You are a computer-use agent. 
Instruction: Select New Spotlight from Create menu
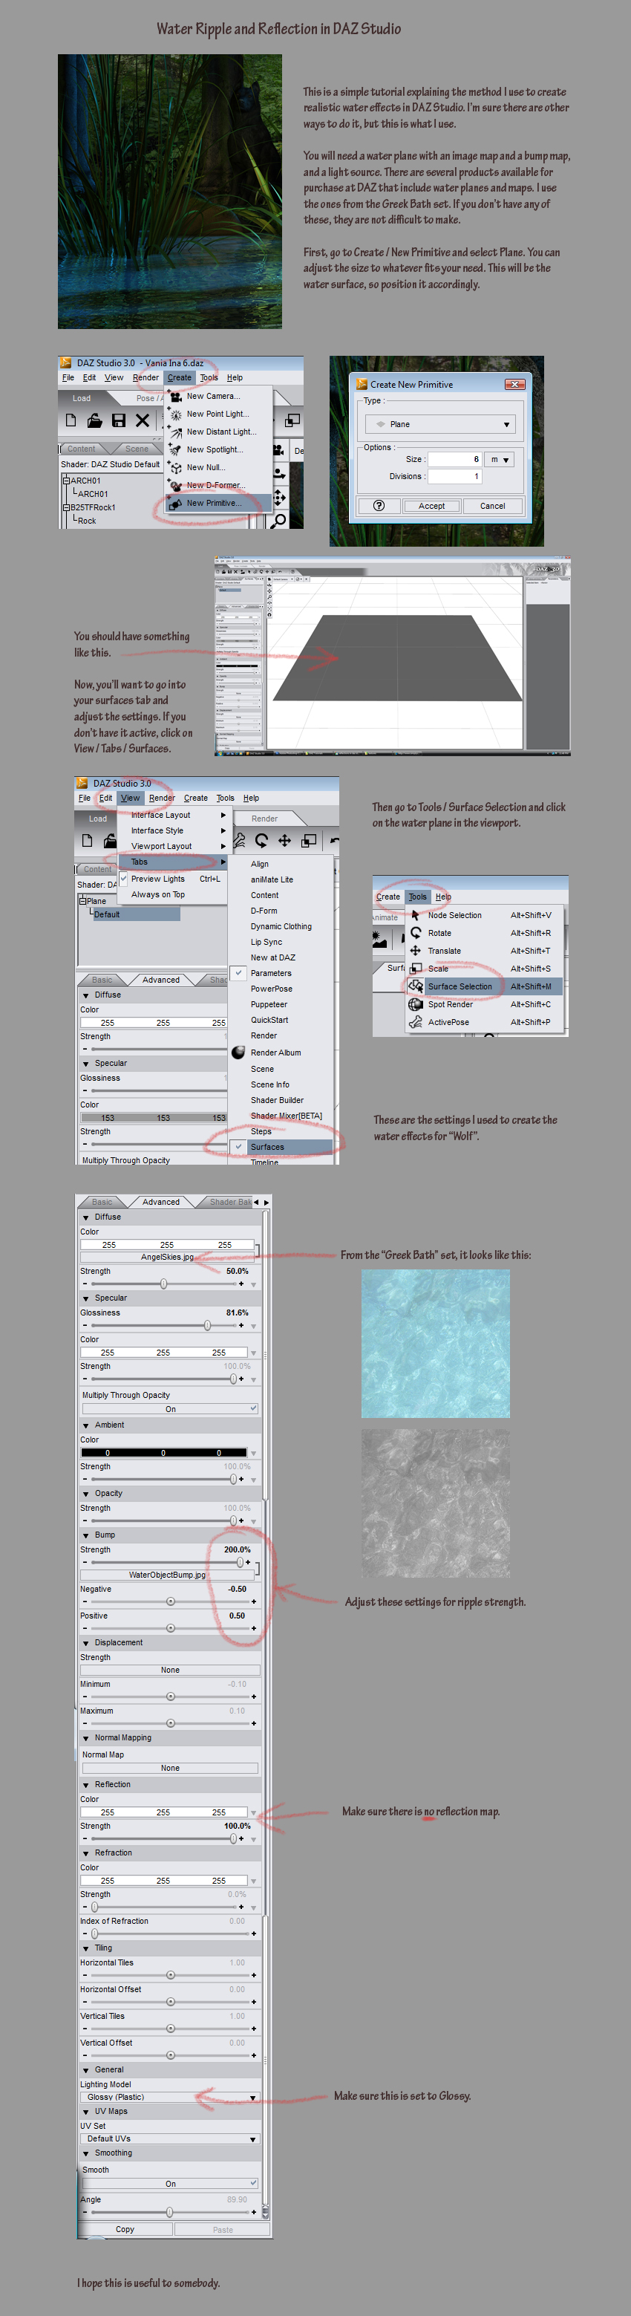pos(214,449)
